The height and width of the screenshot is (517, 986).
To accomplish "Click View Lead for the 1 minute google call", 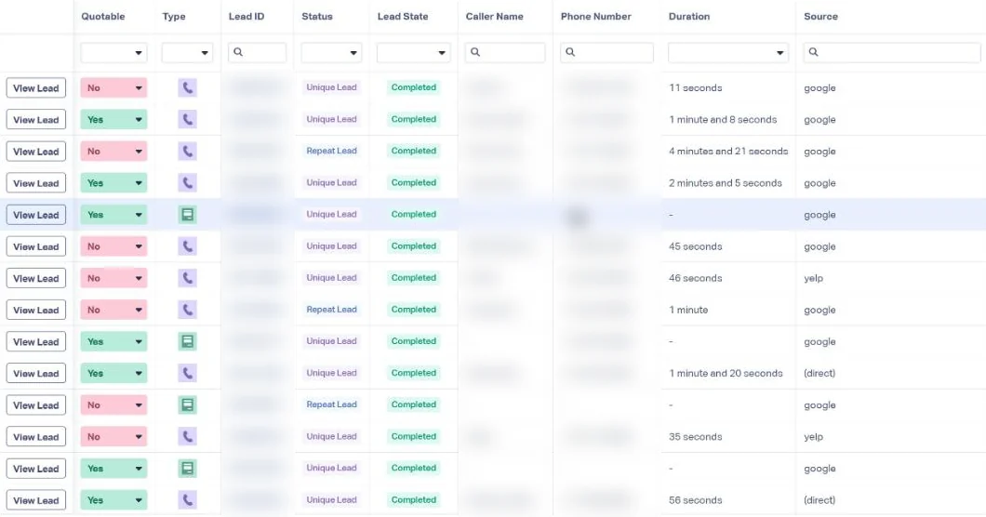I will [36, 310].
